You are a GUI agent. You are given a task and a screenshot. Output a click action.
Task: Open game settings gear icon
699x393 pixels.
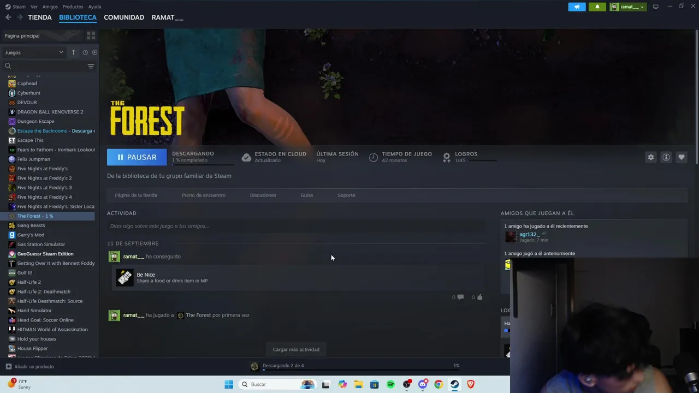[x=650, y=157]
